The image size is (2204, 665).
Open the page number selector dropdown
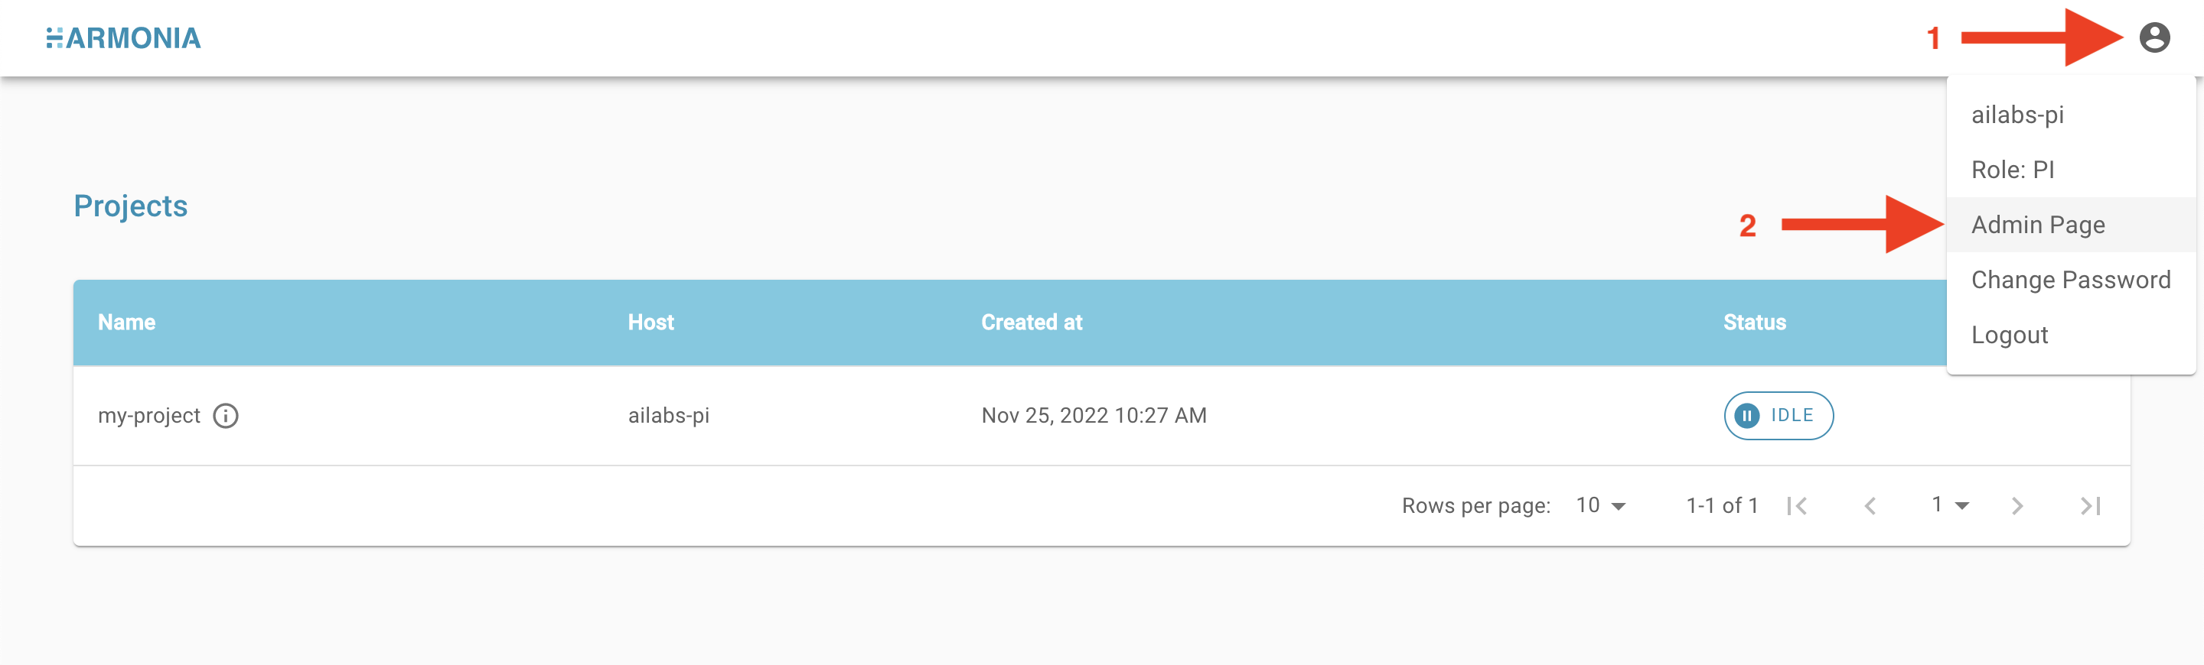click(x=1950, y=505)
